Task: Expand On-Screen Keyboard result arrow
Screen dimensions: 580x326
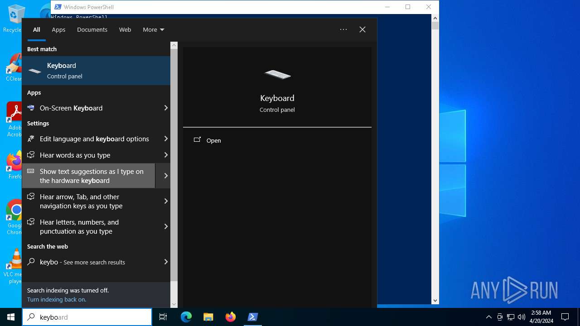Action: [166, 108]
